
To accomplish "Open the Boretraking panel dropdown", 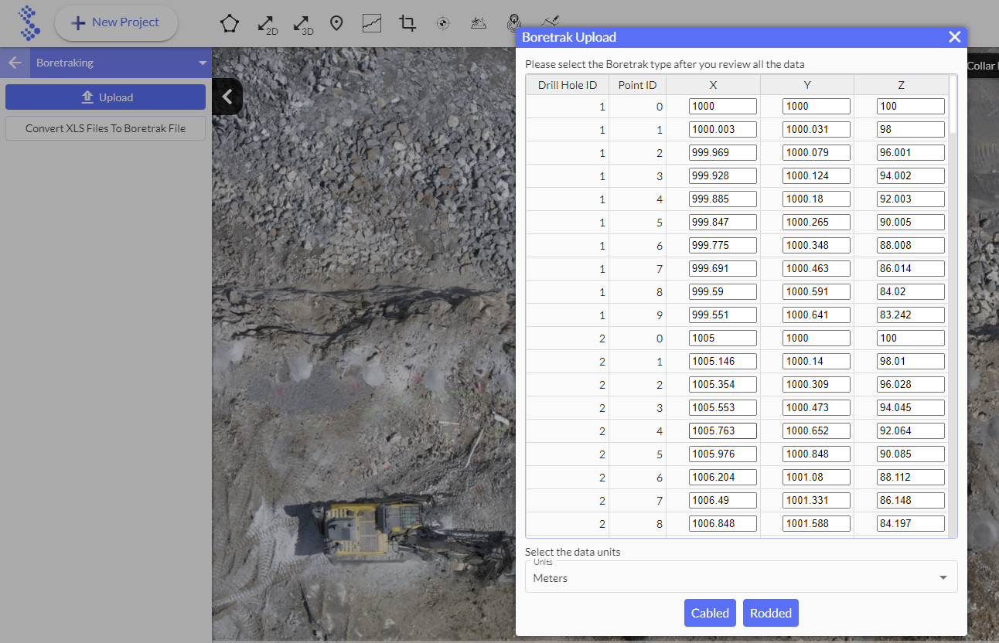I will 203,63.
